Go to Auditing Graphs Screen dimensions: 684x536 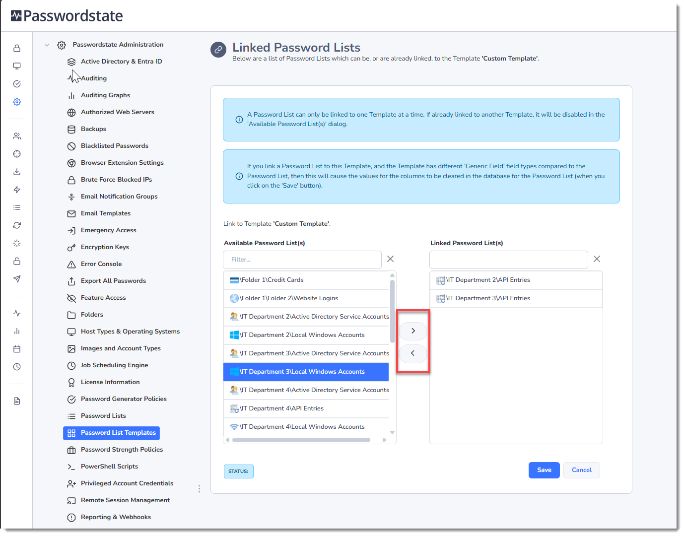click(105, 95)
